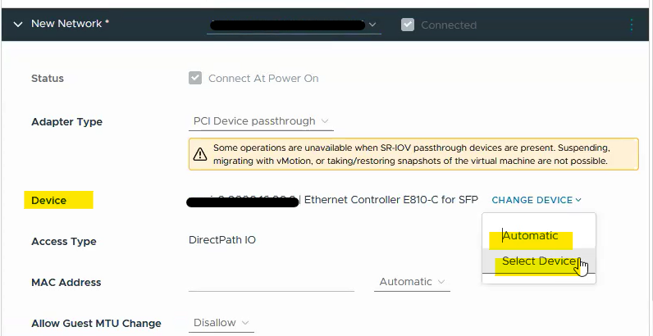This screenshot has height=336, width=653.
Task: Click the New Network section title
Action: pyautogui.click(x=70, y=25)
